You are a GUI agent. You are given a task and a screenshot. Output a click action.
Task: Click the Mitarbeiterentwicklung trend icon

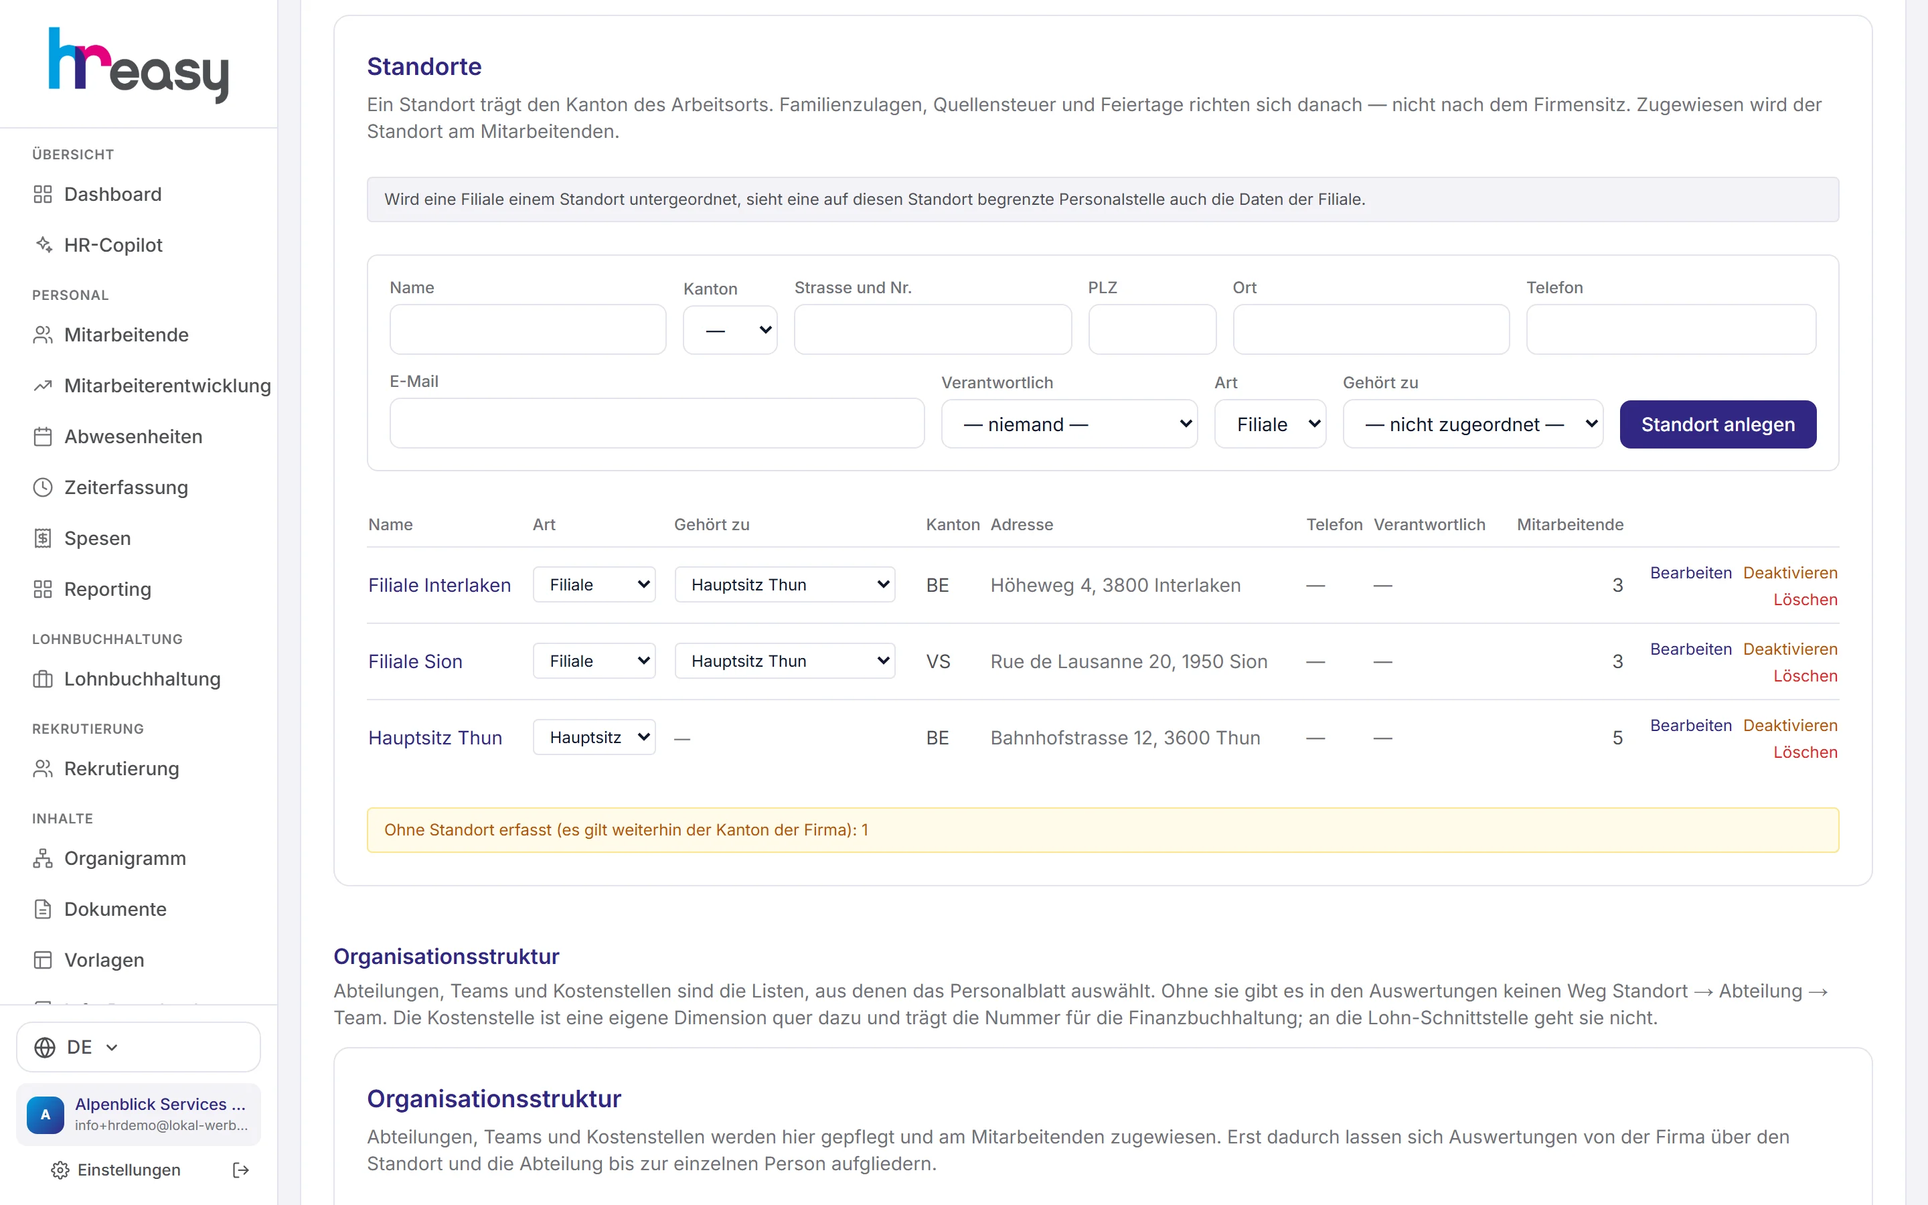(x=43, y=386)
